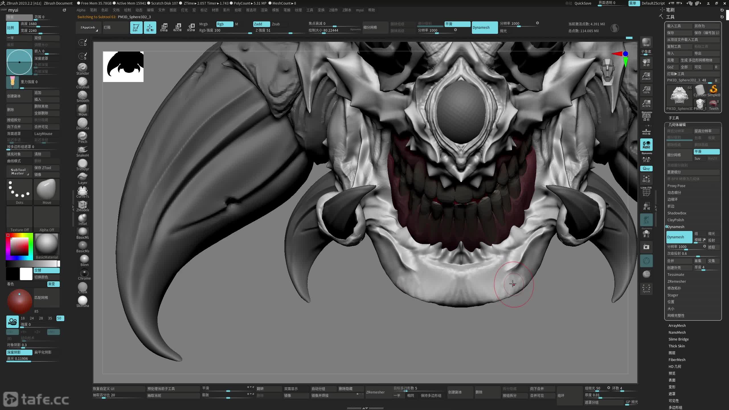Screen dimensions: 729x410
Task: Click the ZRemesher button at bottom
Action: point(375,392)
